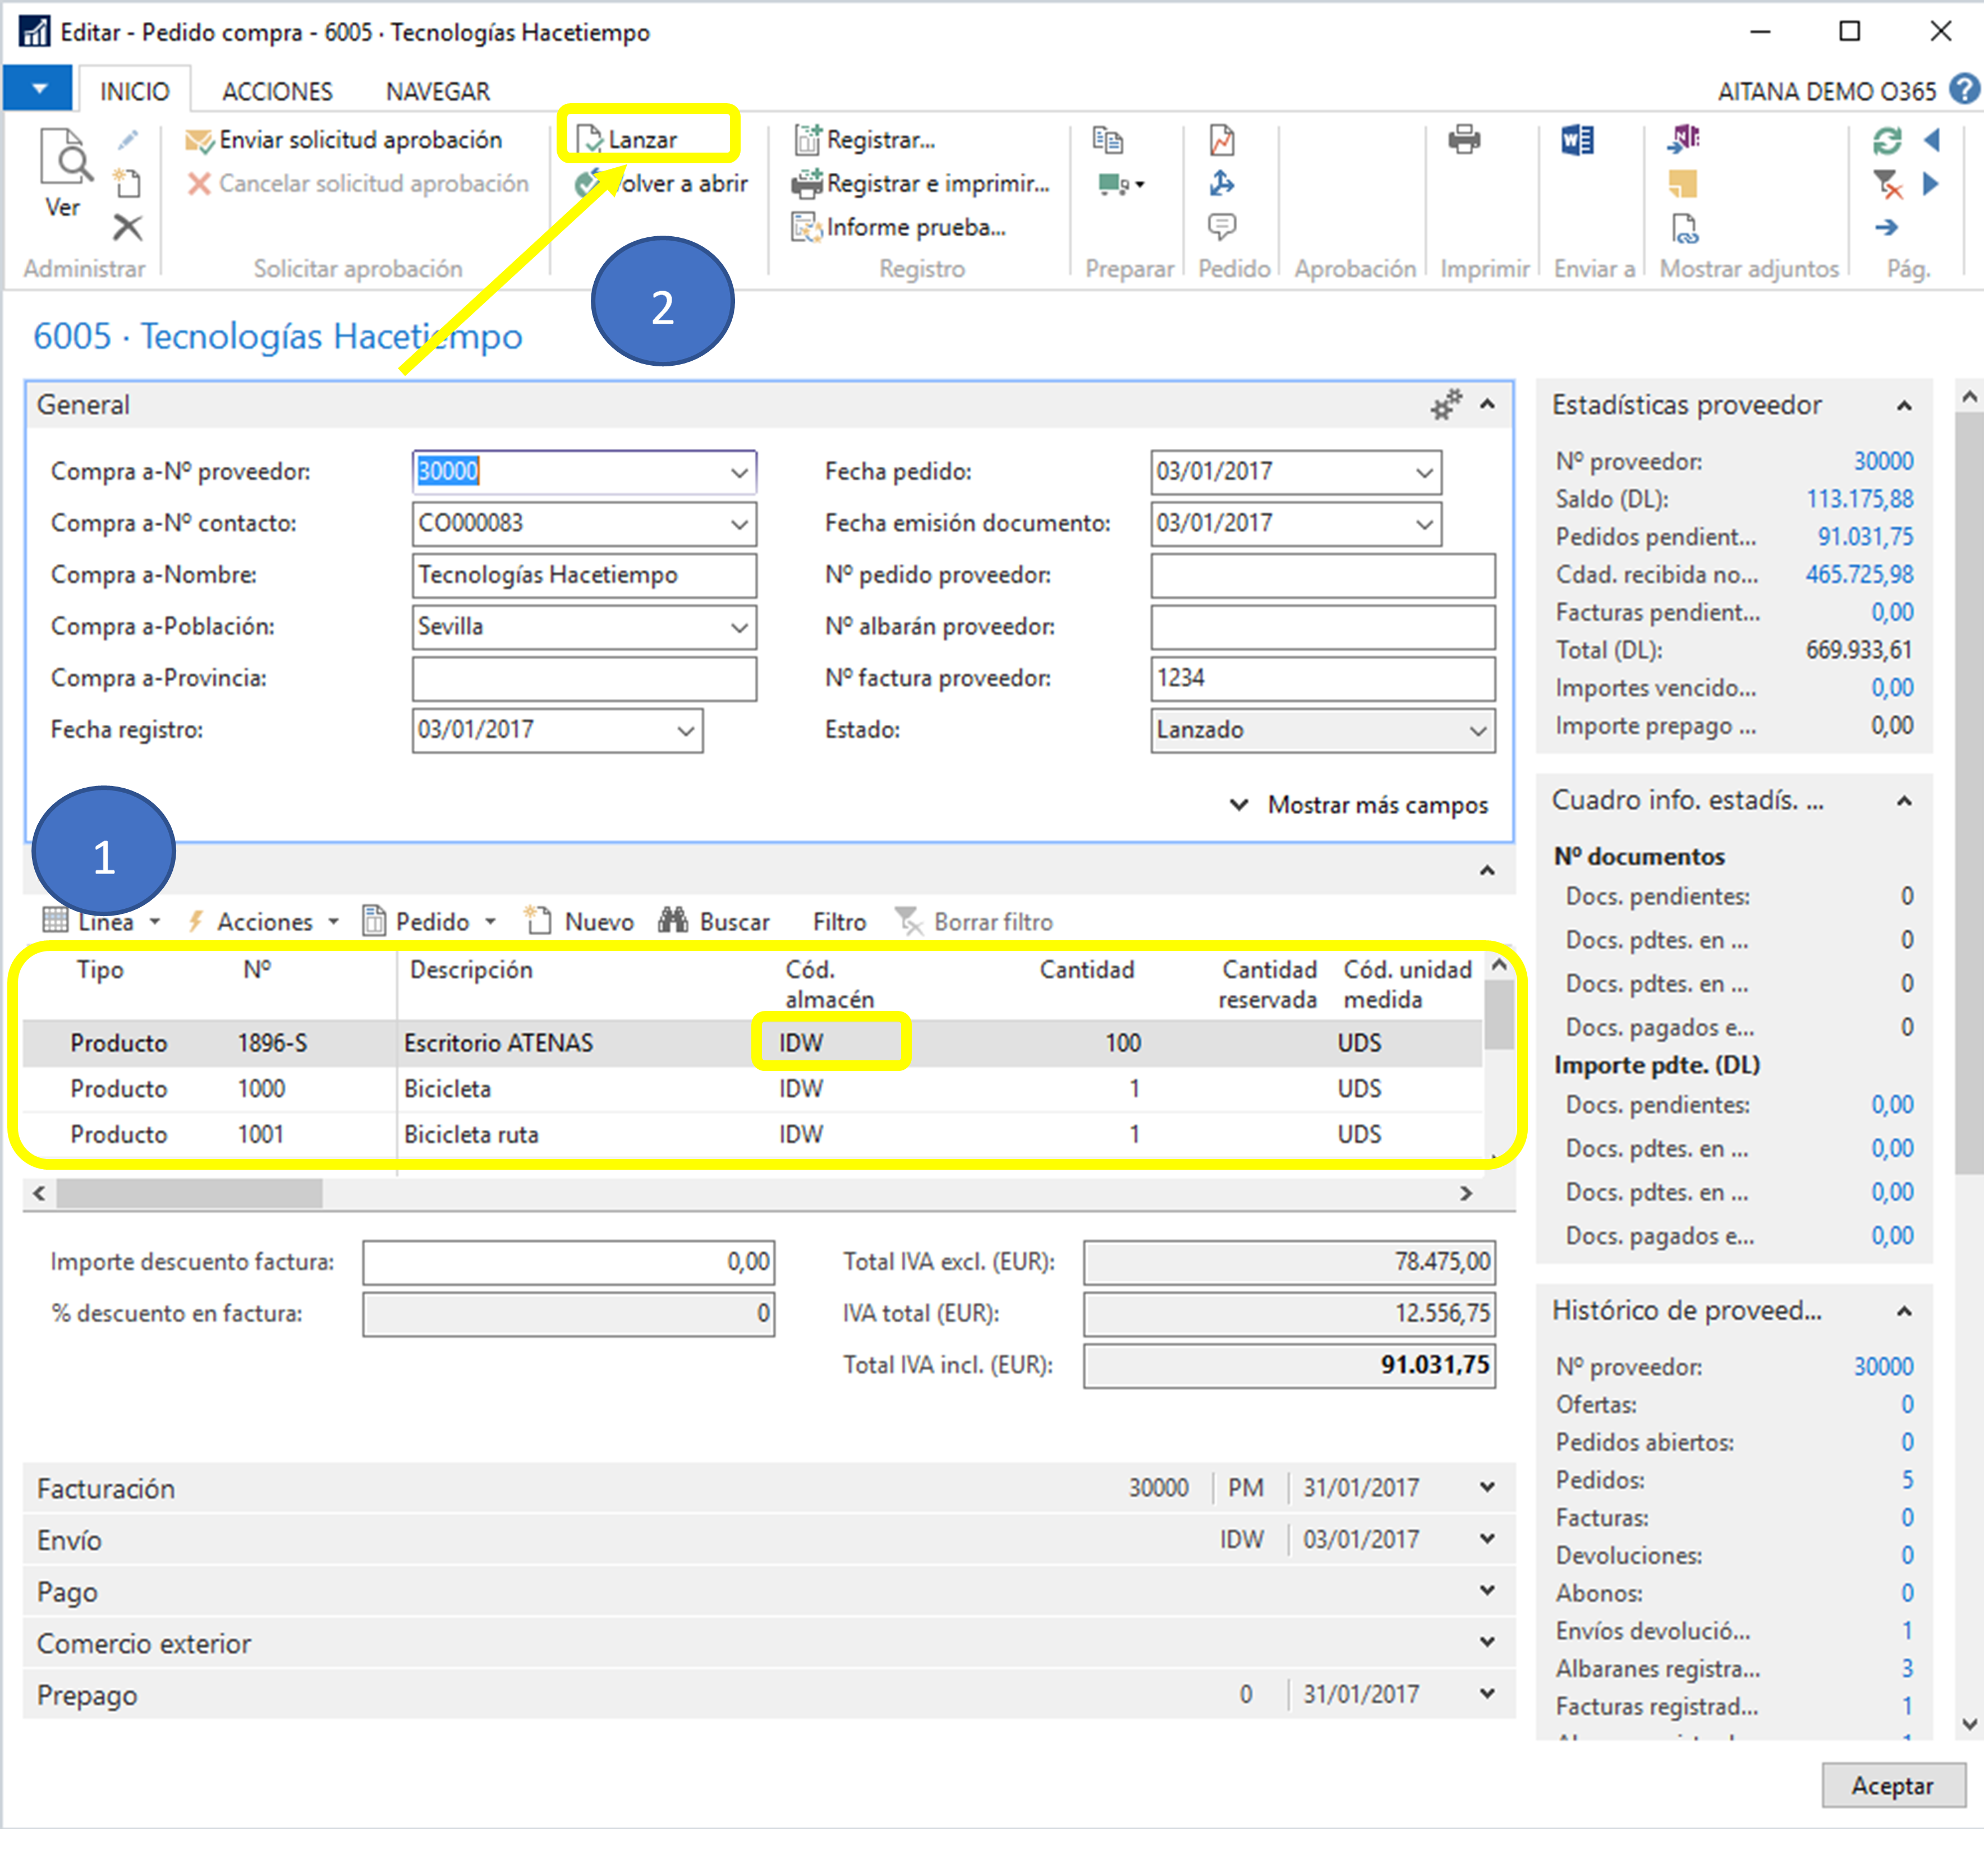Open the Pedido lines menu
The image size is (1984, 1876).
pos(430,922)
